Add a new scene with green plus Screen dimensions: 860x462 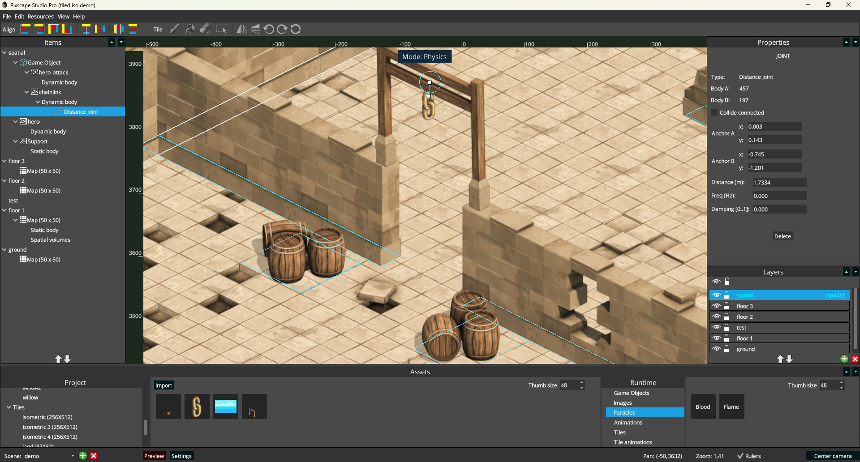pyautogui.click(x=83, y=456)
